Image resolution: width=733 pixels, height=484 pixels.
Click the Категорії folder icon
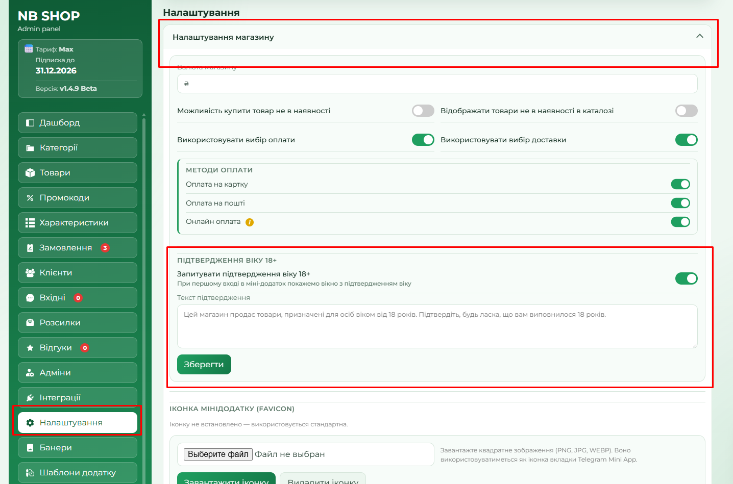click(30, 148)
